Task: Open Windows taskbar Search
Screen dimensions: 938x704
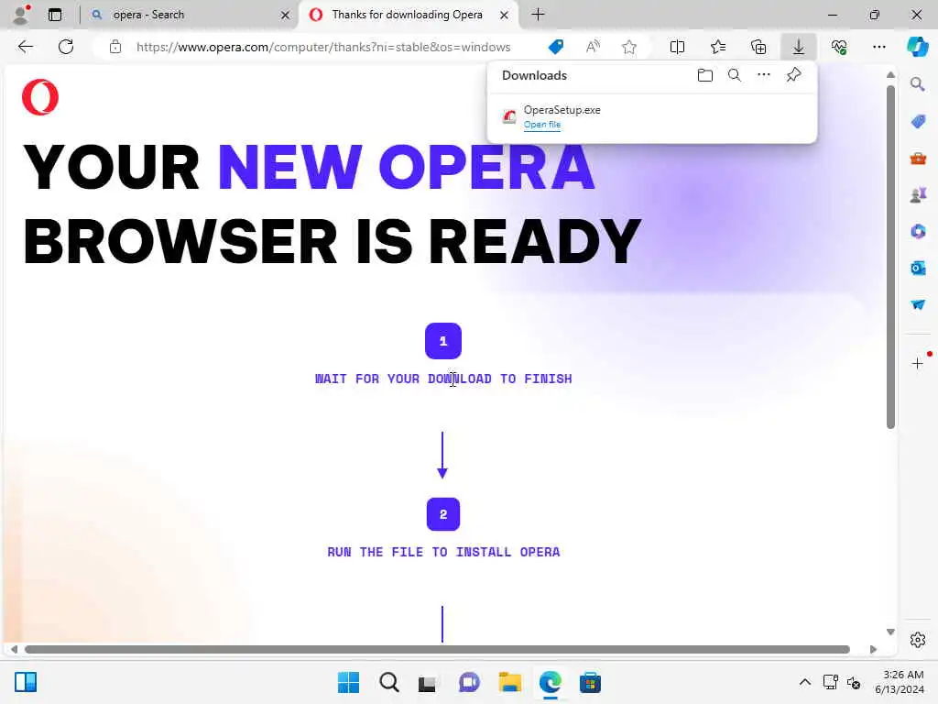Action: click(x=388, y=682)
